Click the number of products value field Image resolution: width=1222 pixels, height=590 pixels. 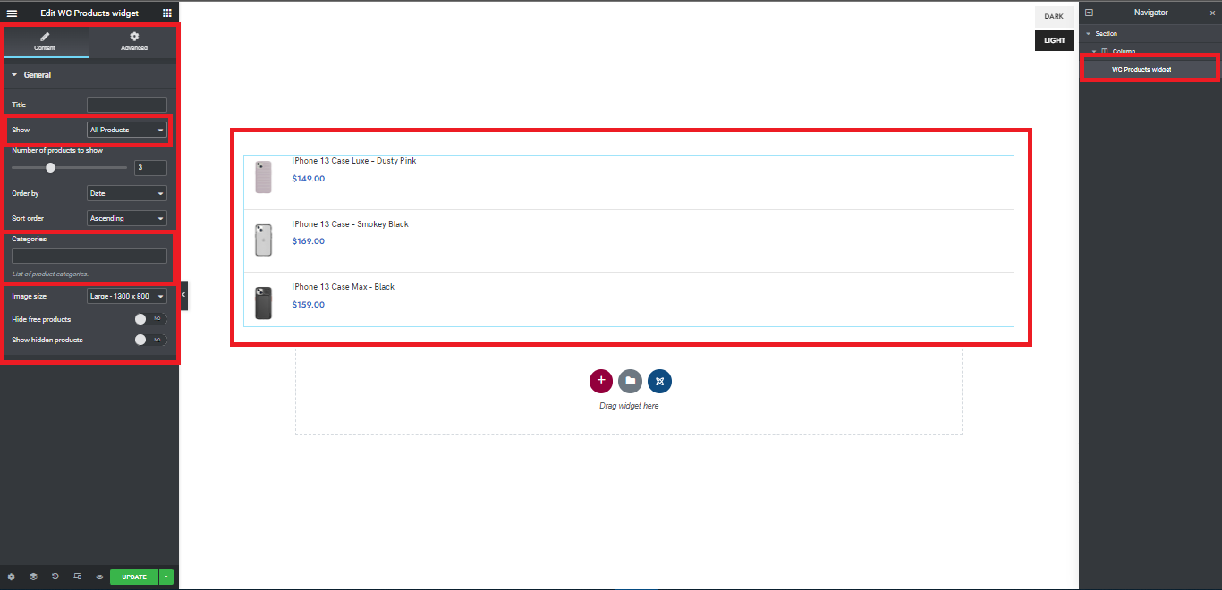[150, 167]
